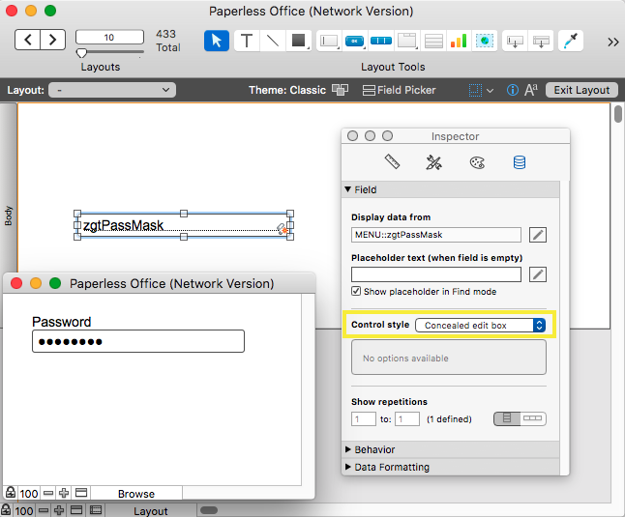
Task: Zoom out in the Layout window
Action: click(44, 510)
